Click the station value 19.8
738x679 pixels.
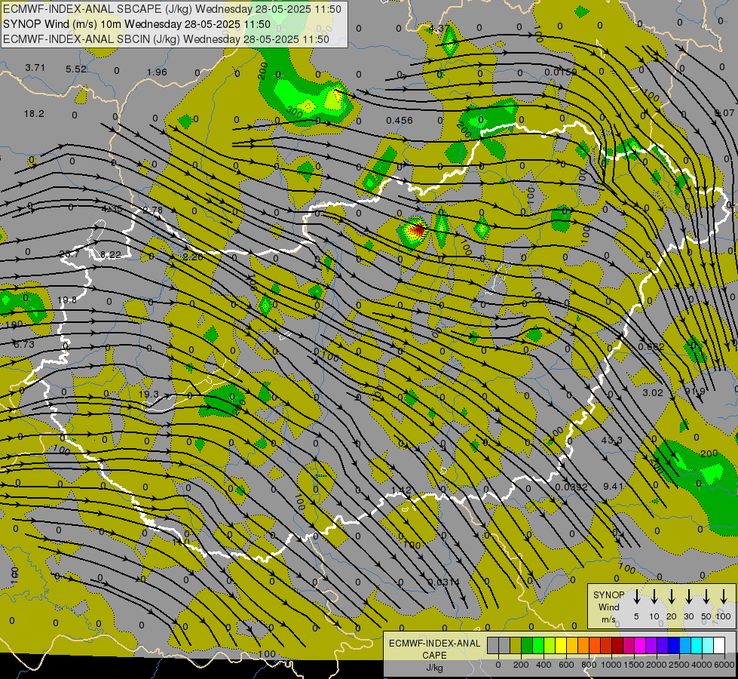point(67,300)
